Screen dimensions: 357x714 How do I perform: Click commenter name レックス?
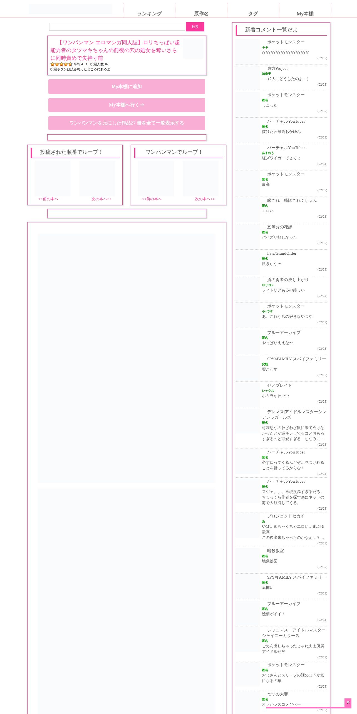pos(268,391)
